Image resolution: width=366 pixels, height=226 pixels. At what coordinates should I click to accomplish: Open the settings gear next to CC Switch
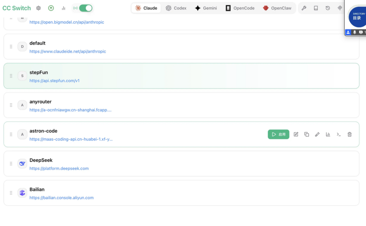coord(39,8)
